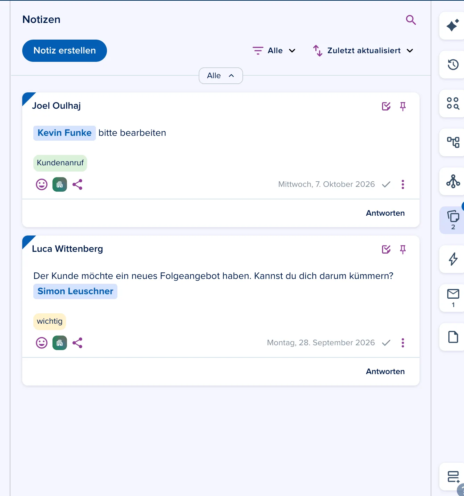This screenshot has height=496, width=464.
Task: Click the add-rows icon at sidebar bottom
Action: pos(453,477)
